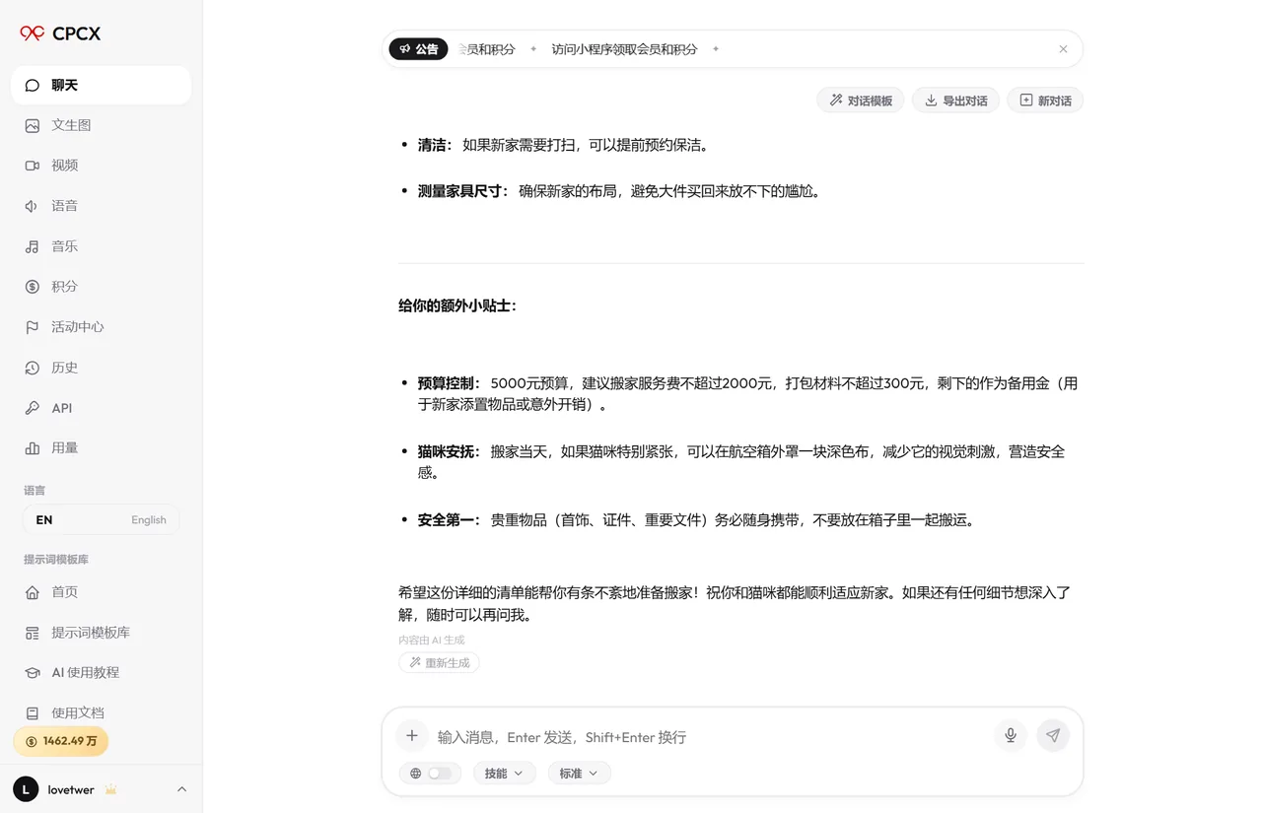Open the 语音 voice section
1262x813 pixels.
click(x=101, y=206)
